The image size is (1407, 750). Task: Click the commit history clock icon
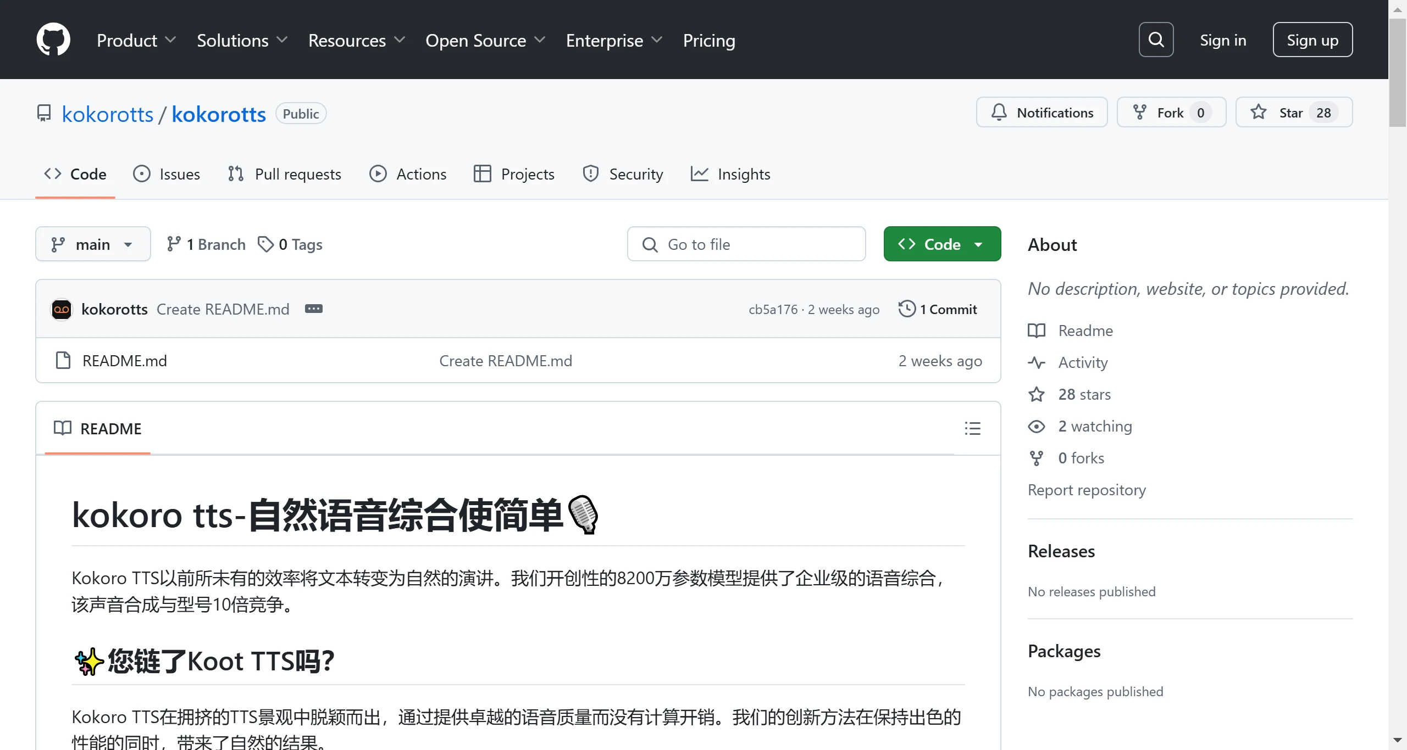907,309
